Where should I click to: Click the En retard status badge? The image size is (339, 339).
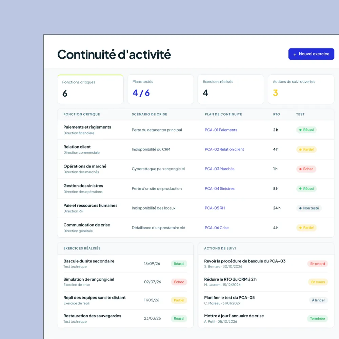coord(317,264)
